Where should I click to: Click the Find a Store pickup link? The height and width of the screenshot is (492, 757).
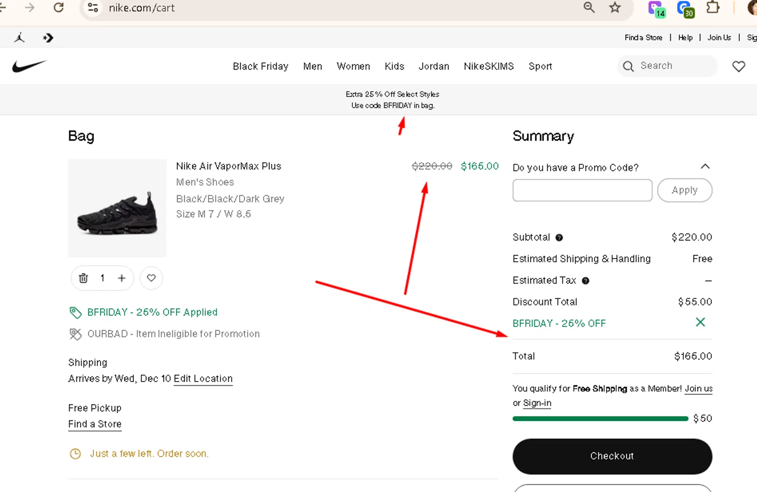click(95, 424)
